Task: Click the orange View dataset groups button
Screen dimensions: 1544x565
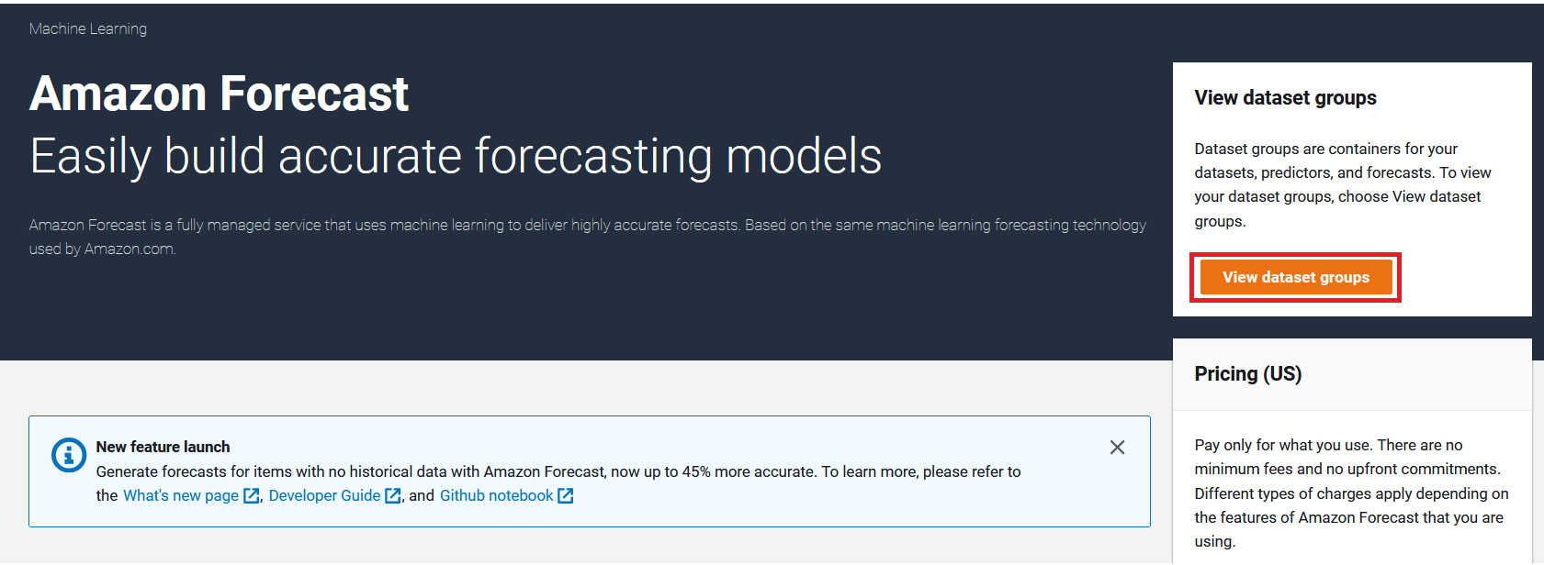Action: tap(1296, 277)
